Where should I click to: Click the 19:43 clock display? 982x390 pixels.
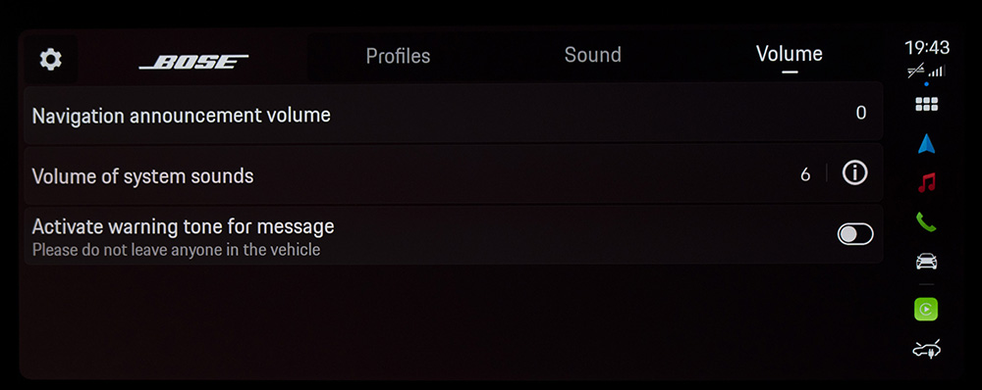[x=927, y=47]
